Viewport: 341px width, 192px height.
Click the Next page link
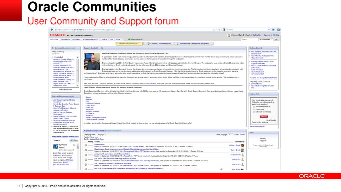click(242, 135)
